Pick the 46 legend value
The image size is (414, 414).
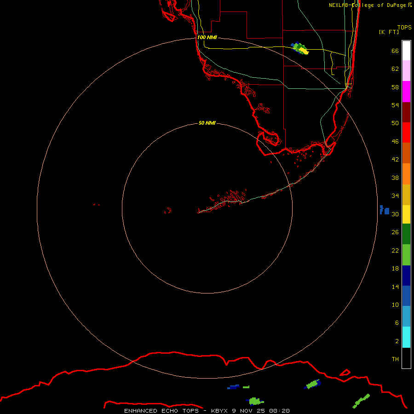coord(395,141)
